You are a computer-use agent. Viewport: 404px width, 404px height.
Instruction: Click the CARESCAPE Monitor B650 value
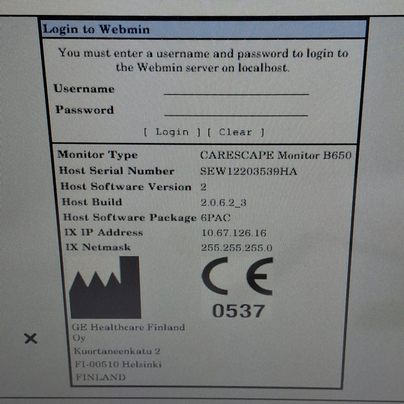pos(275,155)
